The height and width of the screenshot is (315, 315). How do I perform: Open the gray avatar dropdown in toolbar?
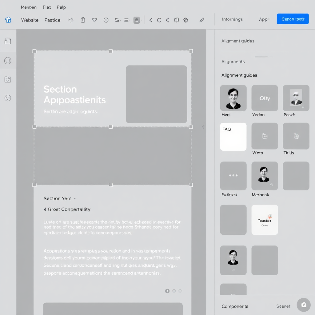[137, 20]
